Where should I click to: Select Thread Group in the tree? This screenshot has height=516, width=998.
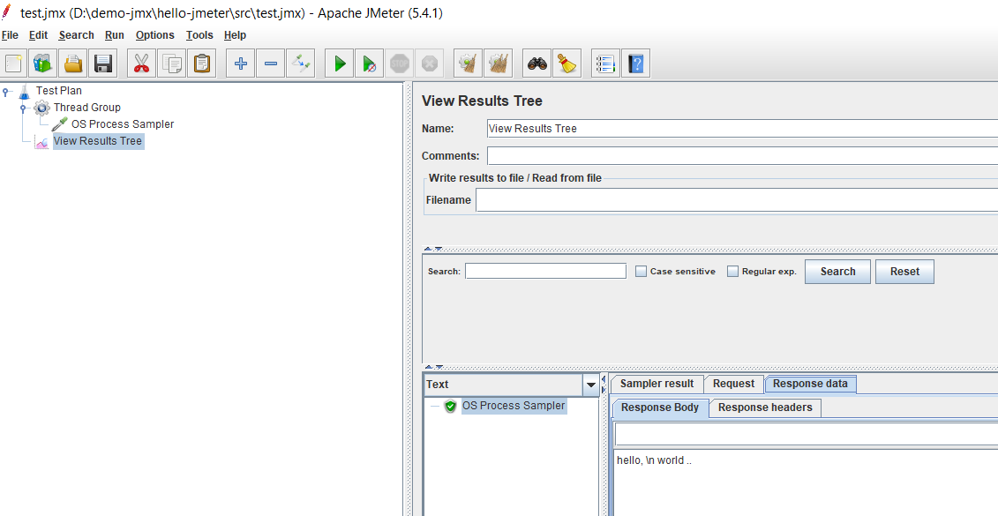87,108
